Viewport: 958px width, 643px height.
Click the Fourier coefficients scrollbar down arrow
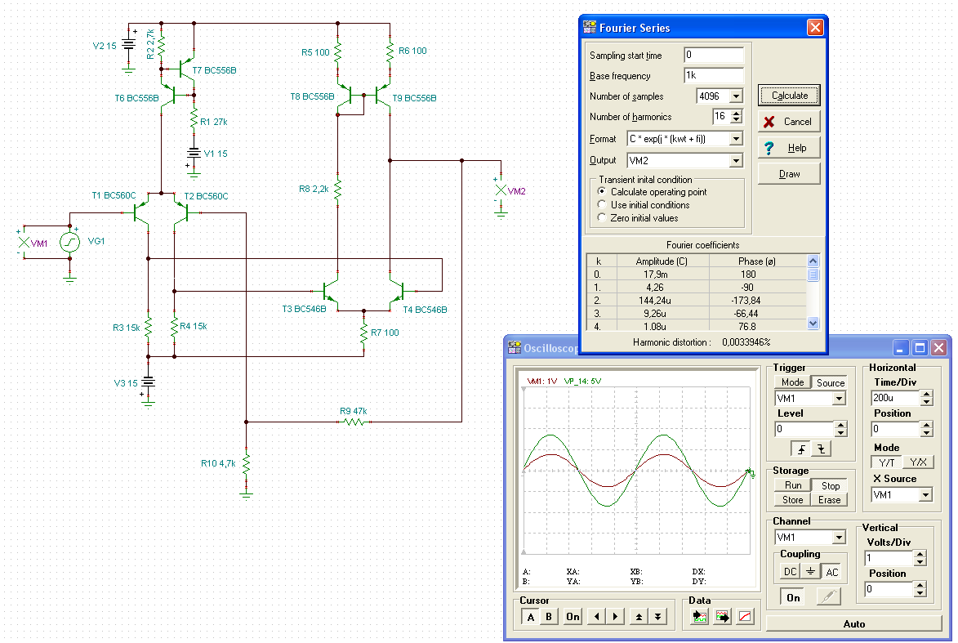813,324
